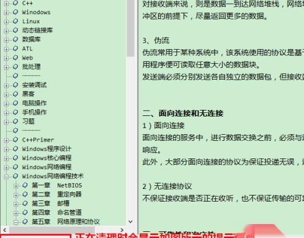The image size is (304, 238).
Task: Expand the Windows核心编程 tree node
Action: point(6,158)
